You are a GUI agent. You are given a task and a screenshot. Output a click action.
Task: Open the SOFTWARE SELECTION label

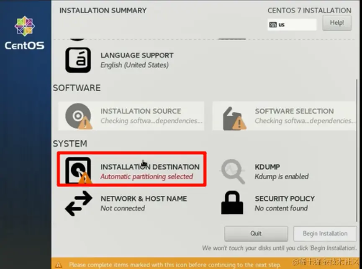294,111
